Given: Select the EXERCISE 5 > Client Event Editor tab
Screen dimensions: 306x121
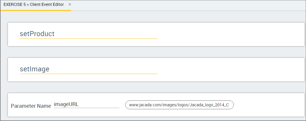Looking at the screenshot, I should click(36, 5).
